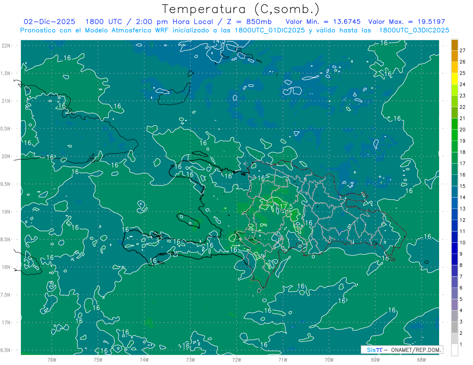Click the legend value '13' label
473x365 pixels.
click(x=463, y=209)
